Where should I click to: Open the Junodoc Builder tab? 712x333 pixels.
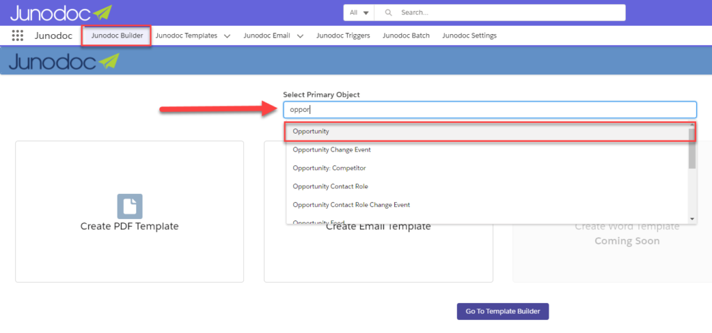point(117,35)
